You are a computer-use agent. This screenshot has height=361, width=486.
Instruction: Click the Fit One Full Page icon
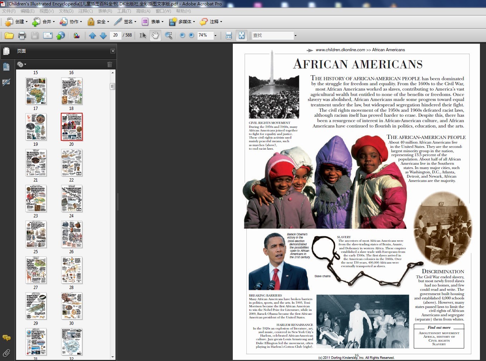click(242, 35)
